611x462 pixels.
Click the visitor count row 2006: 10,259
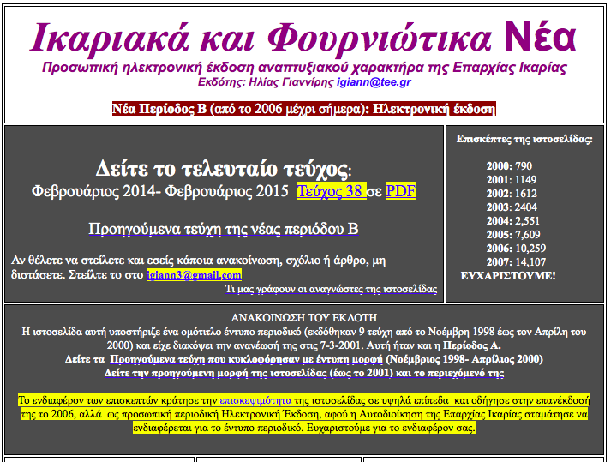pos(516,248)
